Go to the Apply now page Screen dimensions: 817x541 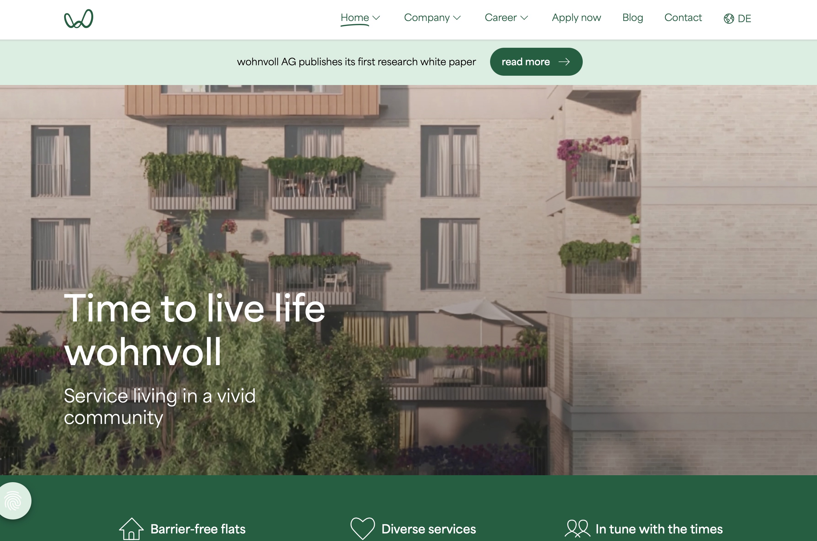[x=576, y=18]
